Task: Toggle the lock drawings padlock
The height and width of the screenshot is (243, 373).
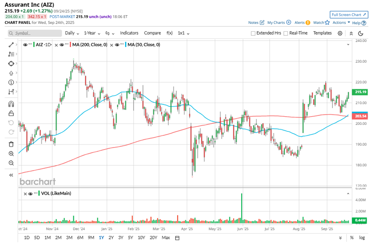Action: (11, 113)
